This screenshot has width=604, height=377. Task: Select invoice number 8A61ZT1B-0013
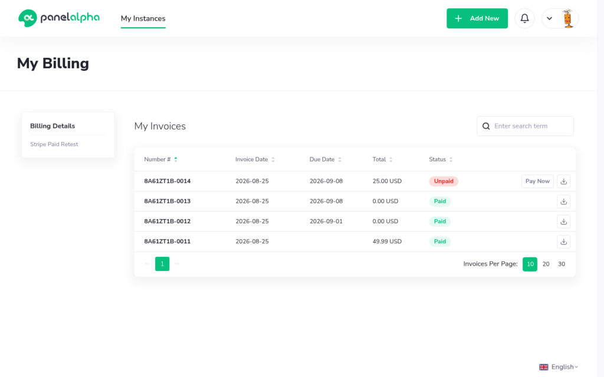[x=167, y=201]
